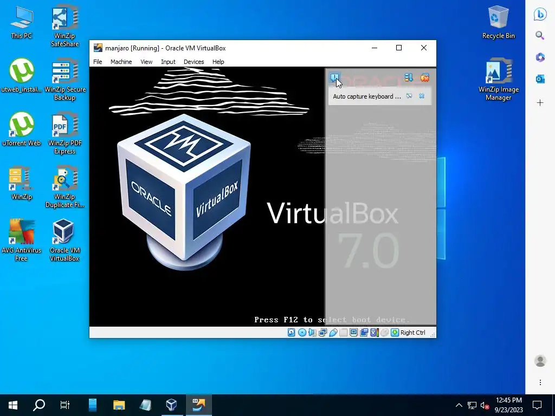Click the hard disk activity indicator
Image resolution: width=555 pixels, height=416 pixels.
click(x=291, y=333)
